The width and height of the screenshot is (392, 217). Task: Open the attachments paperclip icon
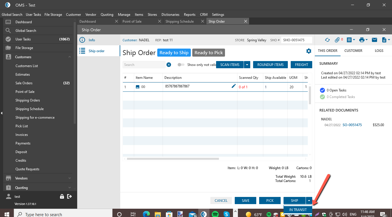tap(337, 40)
